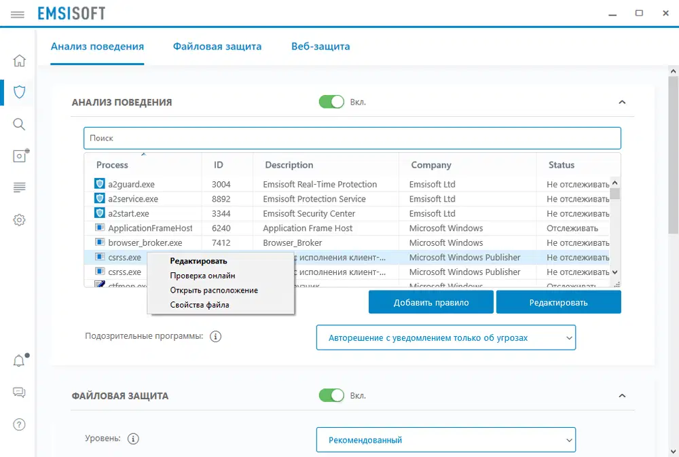Turn off the Файловая защита toggle
This screenshot has height=457, width=679.
tap(331, 395)
